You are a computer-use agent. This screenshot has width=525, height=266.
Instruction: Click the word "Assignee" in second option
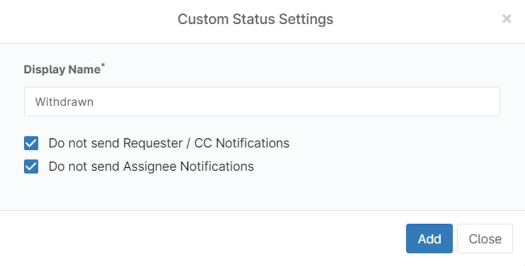tap(150, 167)
